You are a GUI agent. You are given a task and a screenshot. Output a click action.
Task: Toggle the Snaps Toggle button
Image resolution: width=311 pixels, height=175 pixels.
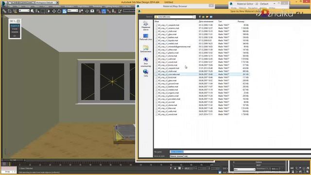click(98, 11)
